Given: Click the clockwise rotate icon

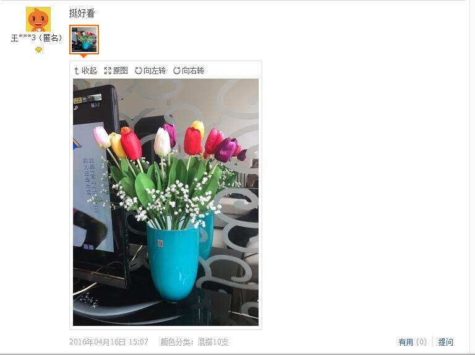Looking at the screenshot, I should click(x=177, y=71).
